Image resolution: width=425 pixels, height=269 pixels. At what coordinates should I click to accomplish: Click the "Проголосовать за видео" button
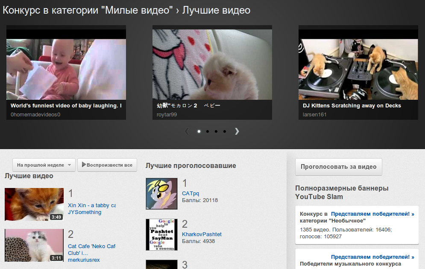tap(339, 167)
